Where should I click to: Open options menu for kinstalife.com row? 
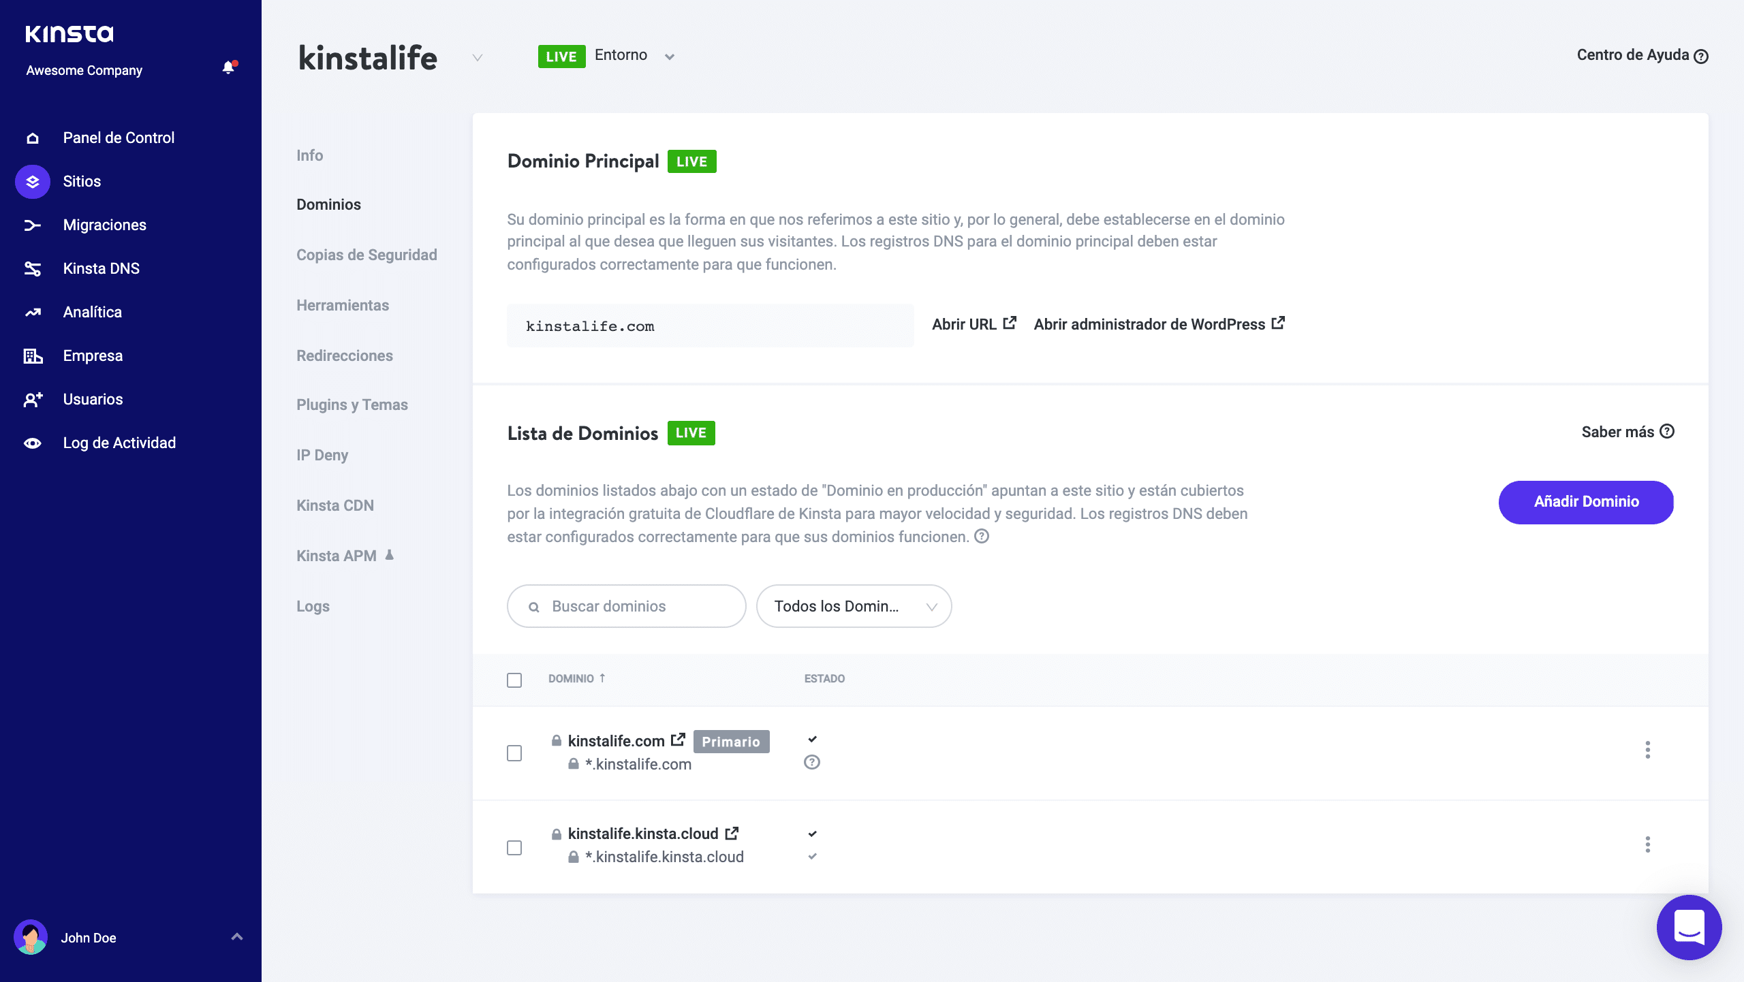pyautogui.click(x=1647, y=750)
